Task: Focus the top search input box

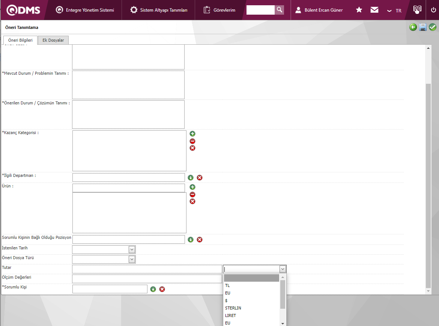Action: (260, 10)
